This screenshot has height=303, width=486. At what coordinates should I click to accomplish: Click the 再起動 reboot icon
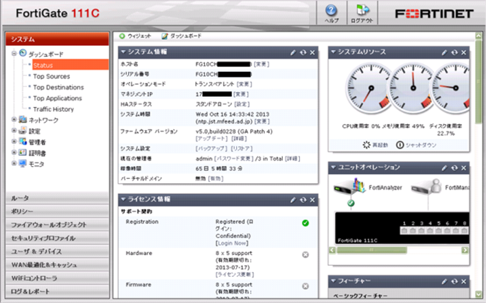tap(367, 145)
